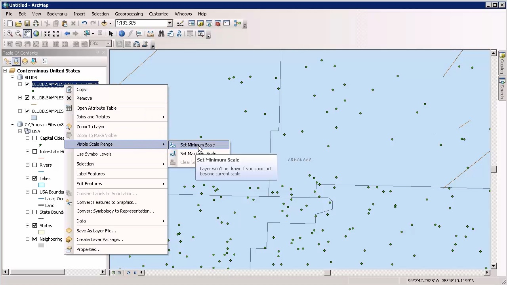This screenshot has width=507, height=285.
Task: Expand the Joins and Relates submenu
Action: coord(116,117)
